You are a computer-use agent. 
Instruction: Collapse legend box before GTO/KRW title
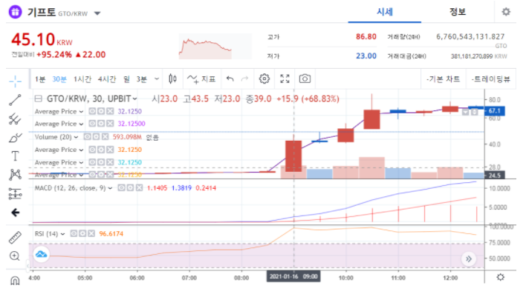pyautogui.click(x=39, y=99)
